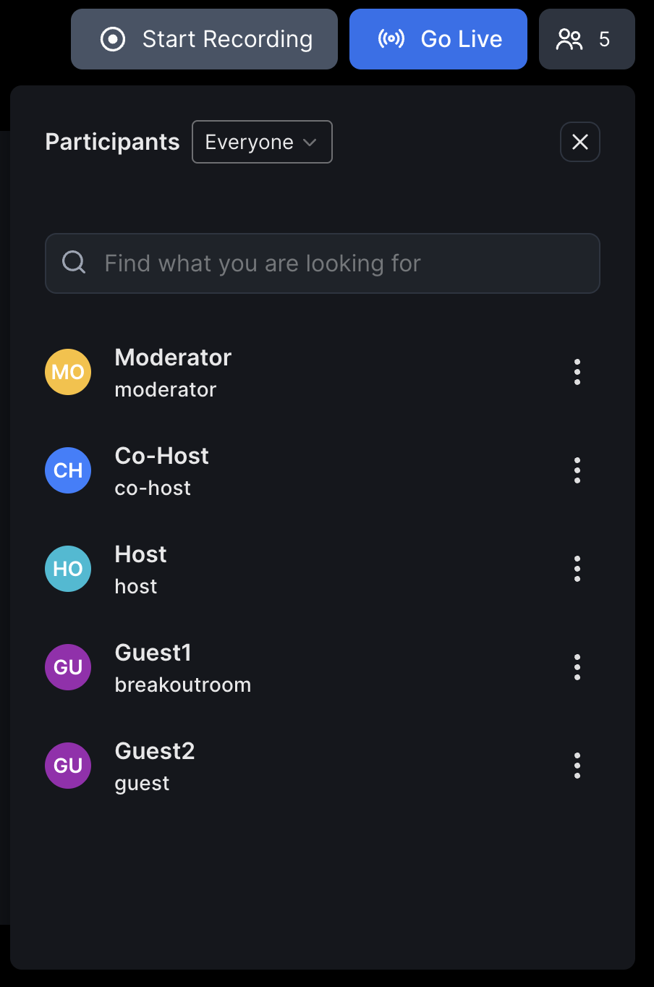
Task: Toggle the participants count button
Action: [586, 39]
